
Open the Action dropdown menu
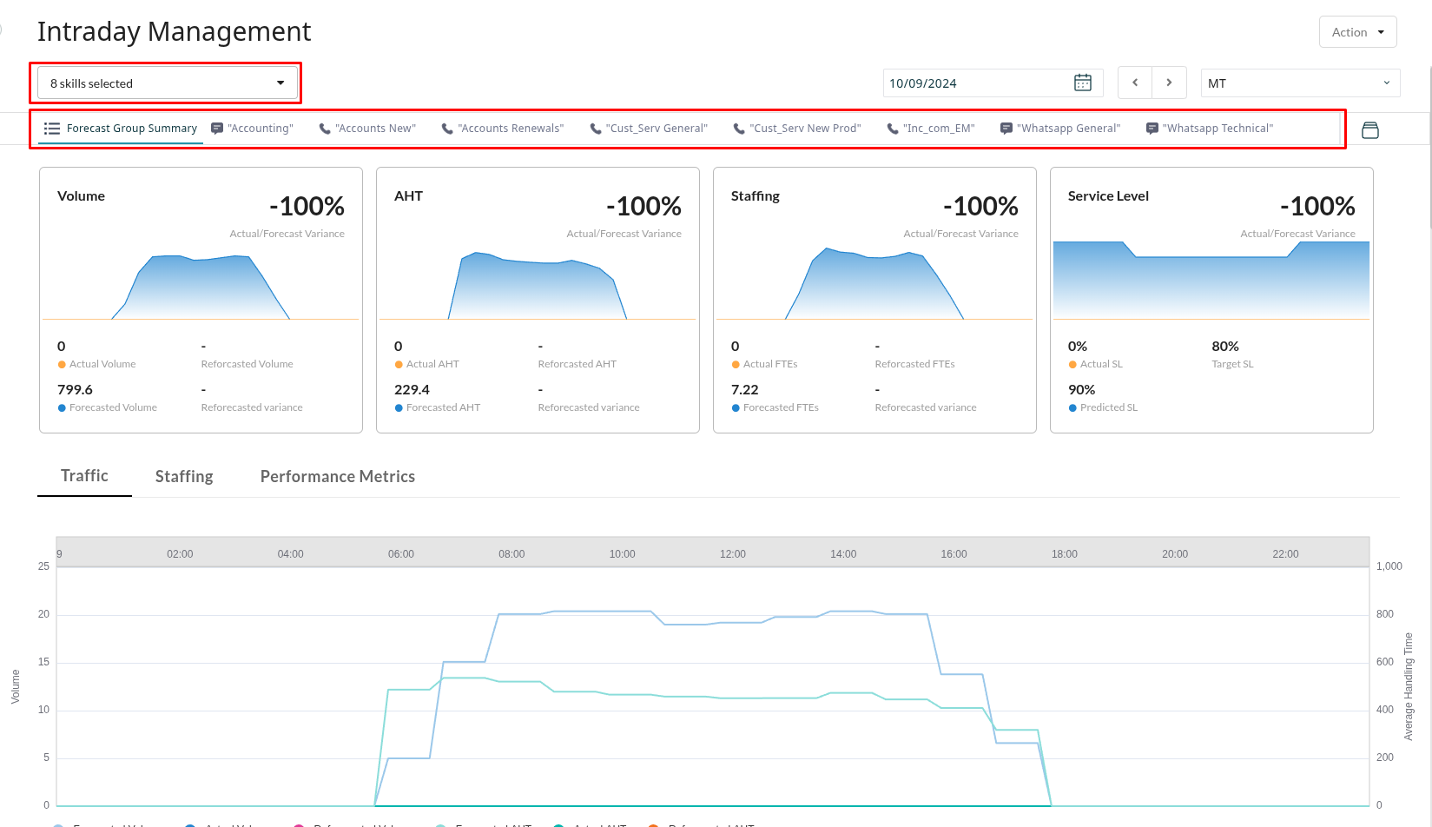coord(1357,31)
